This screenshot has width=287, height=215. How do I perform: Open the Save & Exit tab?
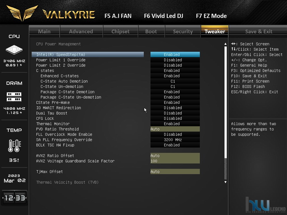click(259, 31)
